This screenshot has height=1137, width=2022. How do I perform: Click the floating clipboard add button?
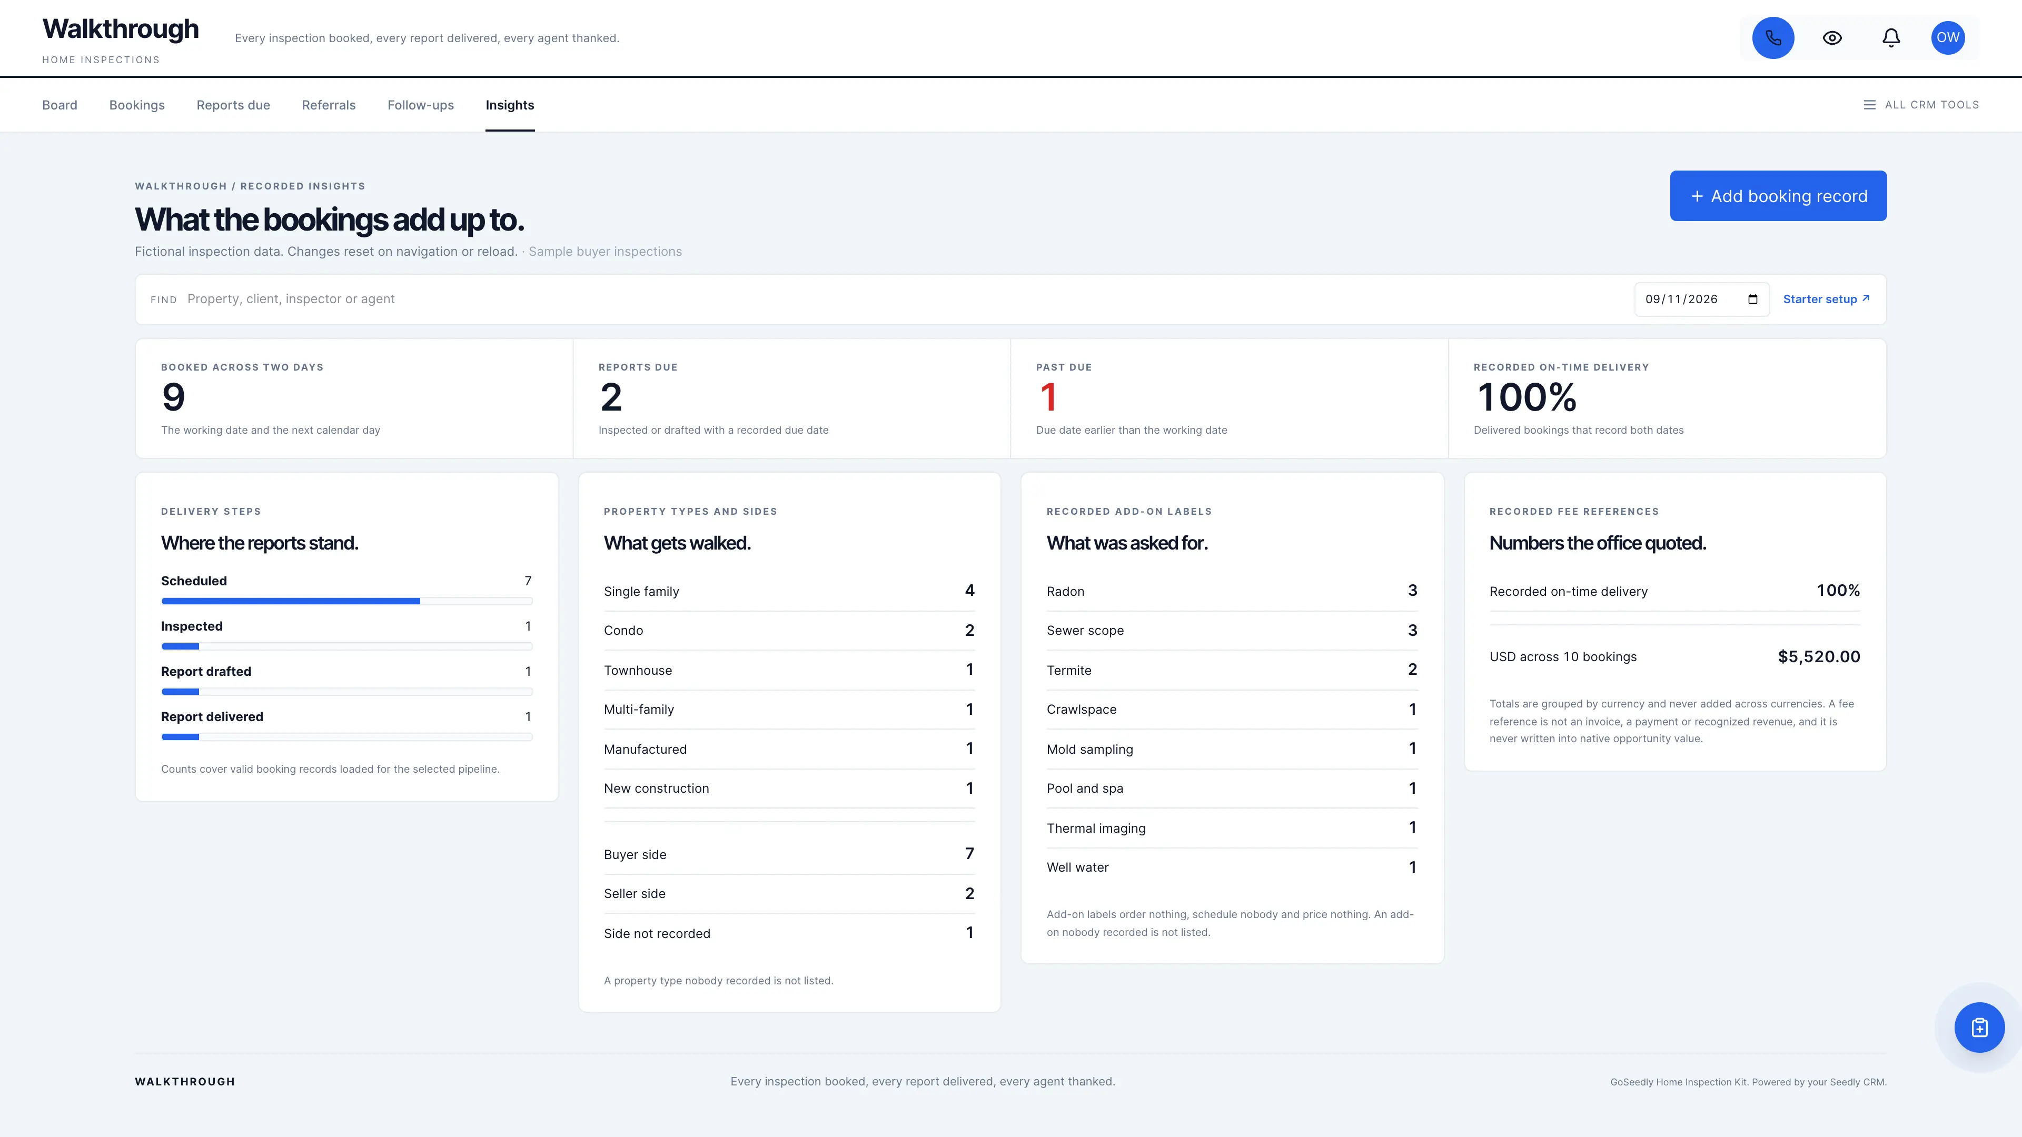[1979, 1027]
